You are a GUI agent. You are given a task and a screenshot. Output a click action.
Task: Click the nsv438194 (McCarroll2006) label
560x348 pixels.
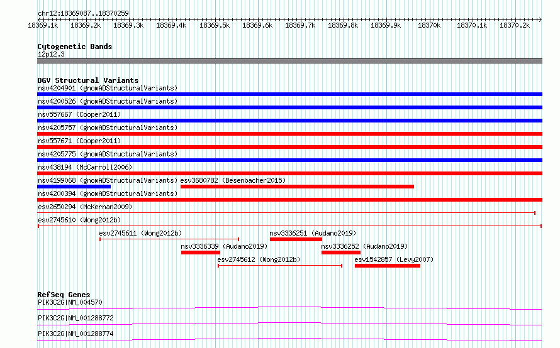85,168
